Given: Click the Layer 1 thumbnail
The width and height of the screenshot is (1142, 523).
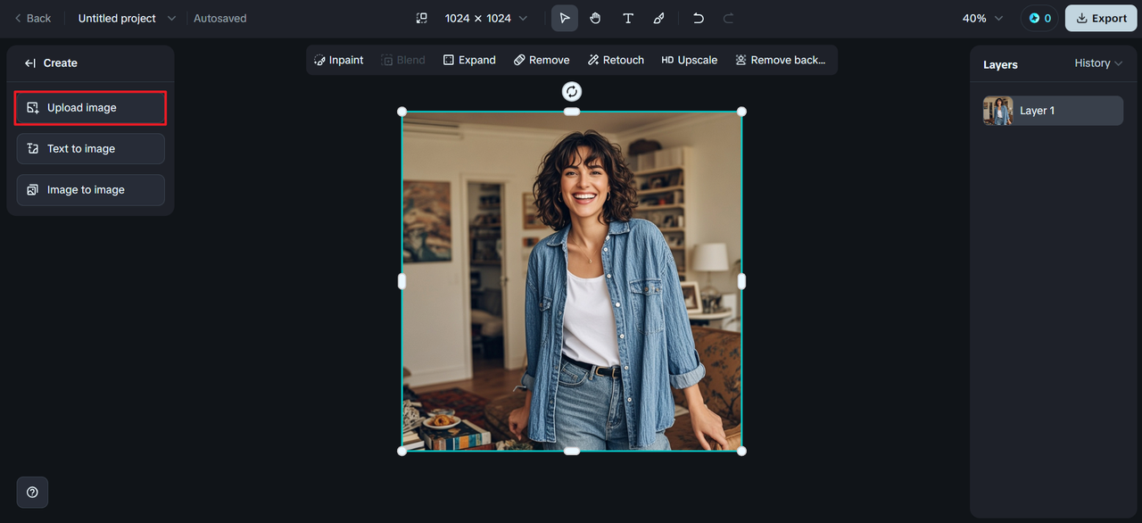Looking at the screenshot, I should click(997, 111).
